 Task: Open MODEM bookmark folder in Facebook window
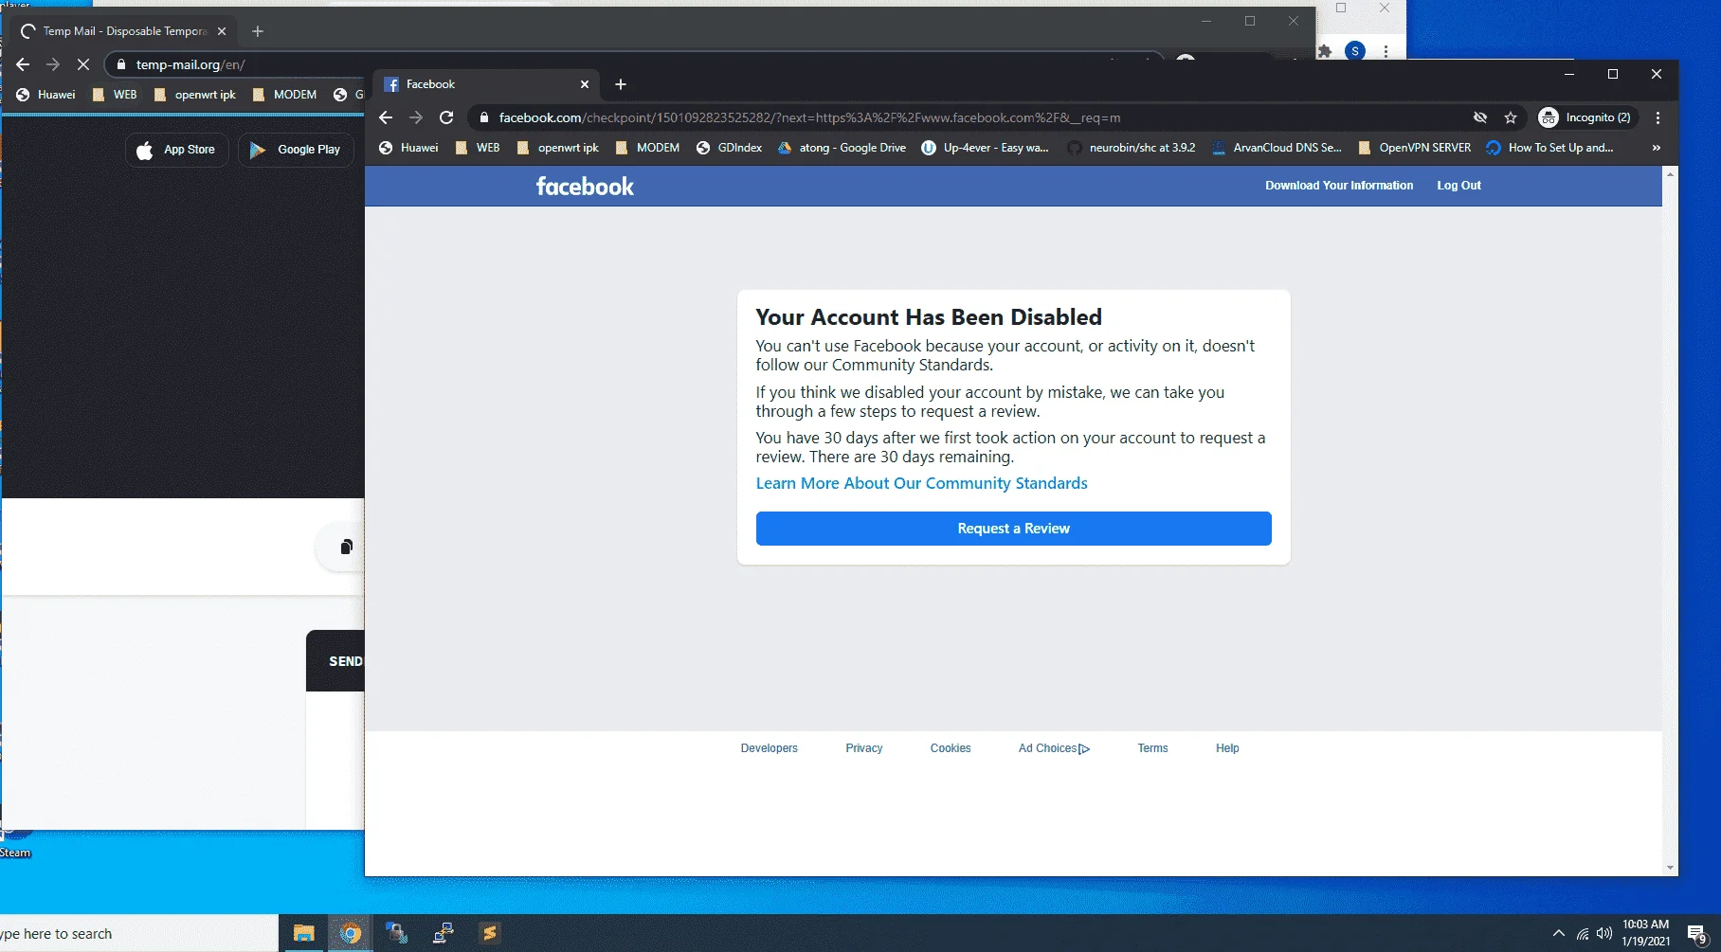[647, 148]
